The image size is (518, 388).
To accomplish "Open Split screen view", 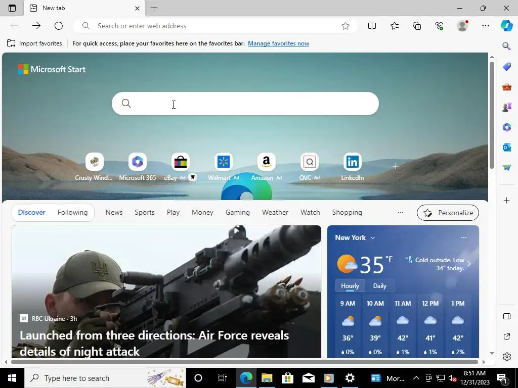I will pyautogui.click(x=372, y=26).
